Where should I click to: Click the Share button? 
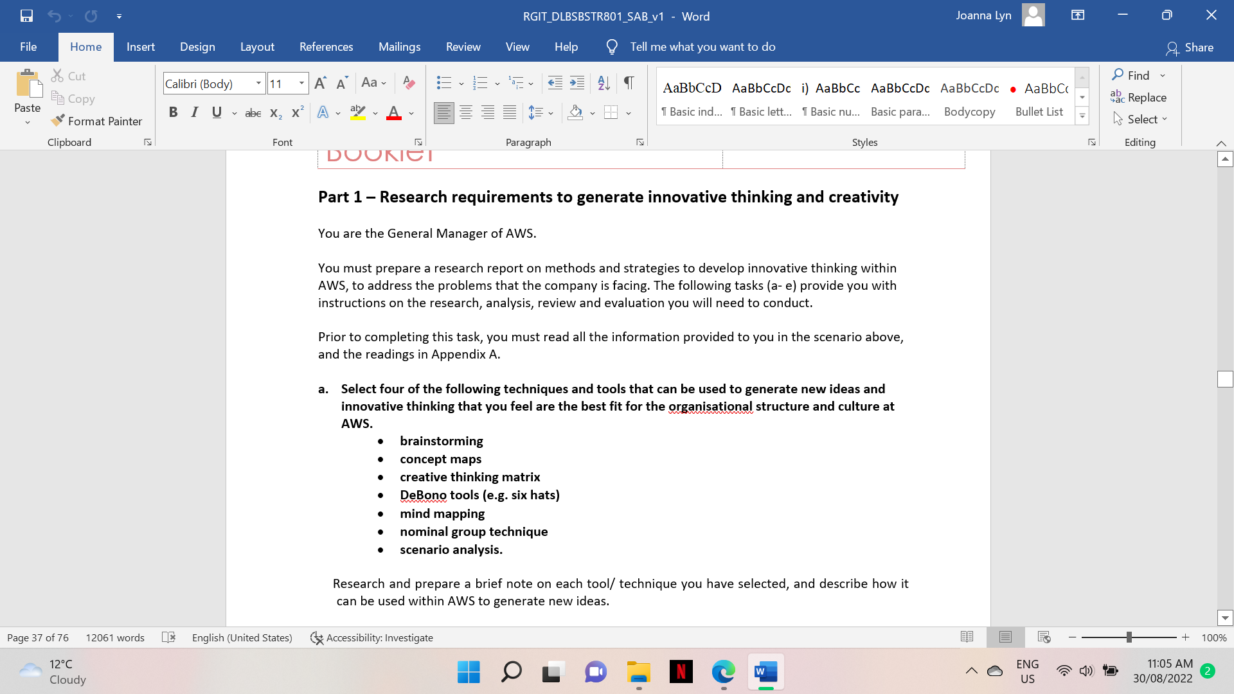[1190, 48]
